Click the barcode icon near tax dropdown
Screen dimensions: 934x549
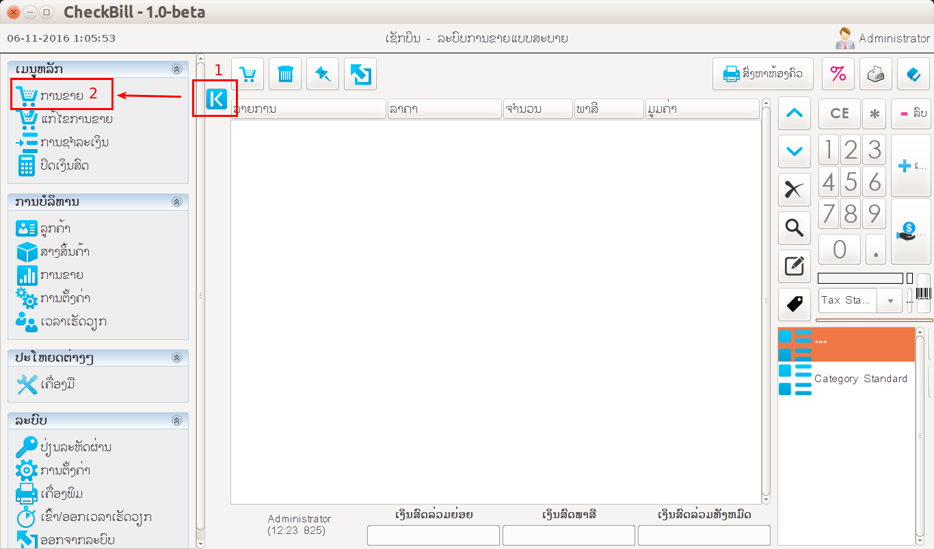pyautogui.click(x=923, y=293)
